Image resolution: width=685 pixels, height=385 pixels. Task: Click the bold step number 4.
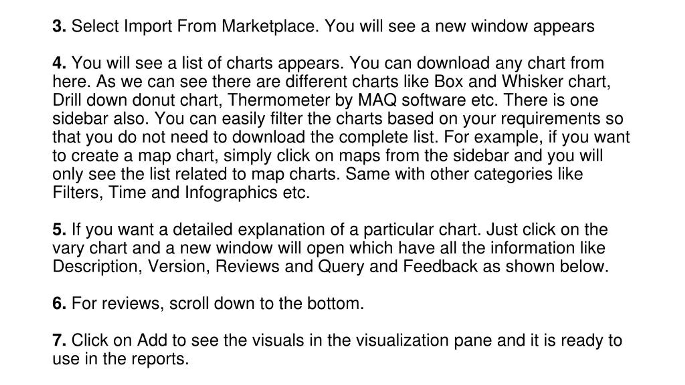tap(59, 63)
